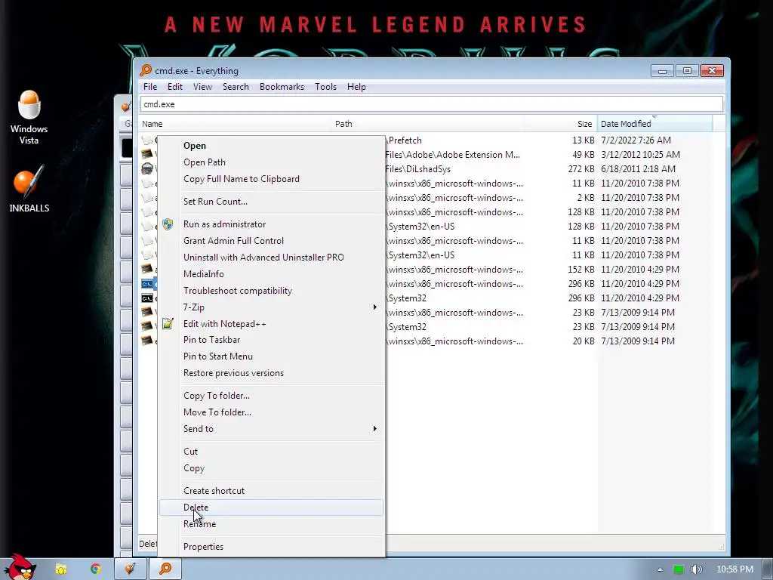Choose Troubleshoot compatibility
The width and height of the screenshot is (773, 580).
pyautogui.click(x=238, y=291)
